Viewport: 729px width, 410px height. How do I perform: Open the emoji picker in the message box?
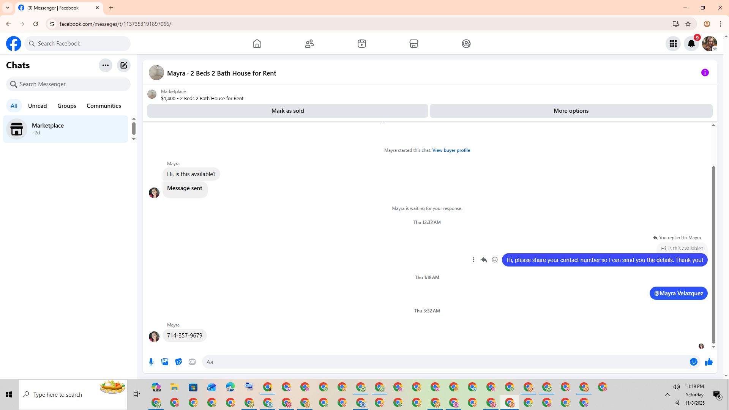[693, 362]
